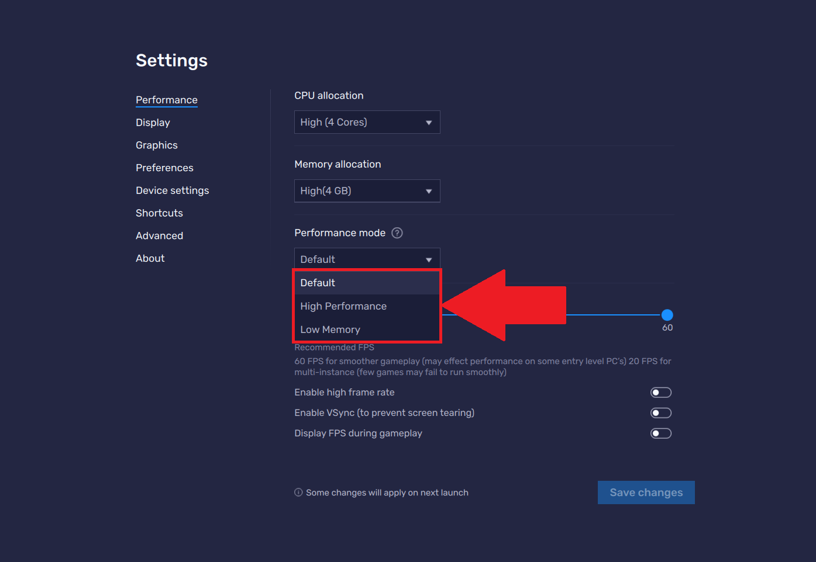Viewport: 816px width, 562px height.
Task: Switch to the Advanced tab
Action: pos(159,236)
